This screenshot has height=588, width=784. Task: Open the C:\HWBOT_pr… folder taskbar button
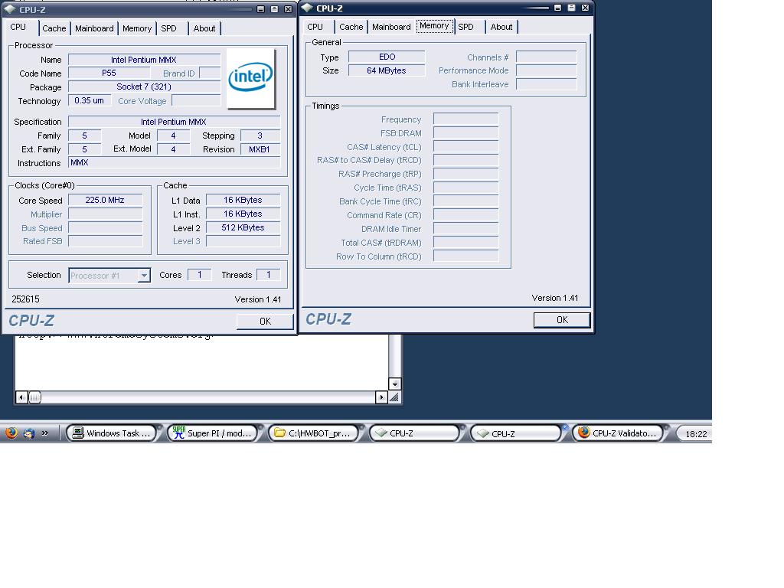tap(313, 433)
